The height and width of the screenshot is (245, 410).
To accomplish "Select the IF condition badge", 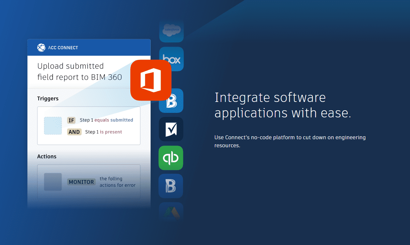I will point(71,120).
